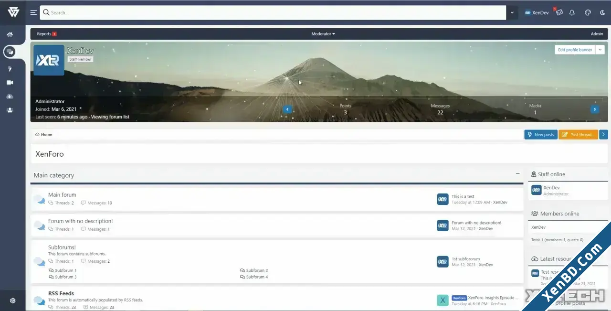Screen dimensions: 611x311
Task: Expand the search options dropdown arrow
Action: (512, 12)
